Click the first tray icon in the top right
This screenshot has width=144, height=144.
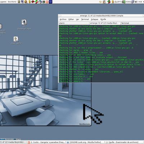click(100, 2)
